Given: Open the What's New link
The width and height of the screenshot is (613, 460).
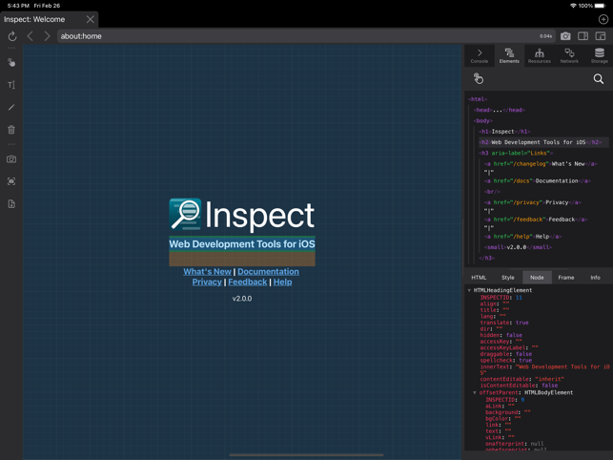Looking at the screenshot, I should pos(207,272).
